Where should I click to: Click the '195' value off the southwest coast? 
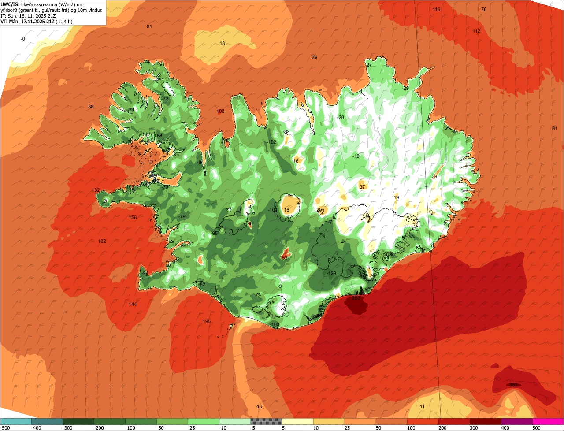pyautogui.click(x=207, y=321)
